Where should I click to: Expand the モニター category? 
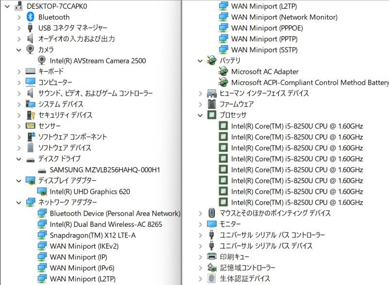[x=200, y=224]
